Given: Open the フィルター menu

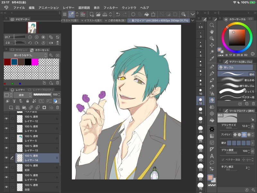Looking at the screenshot, I should pyautogui.click(x=111, y=7).
